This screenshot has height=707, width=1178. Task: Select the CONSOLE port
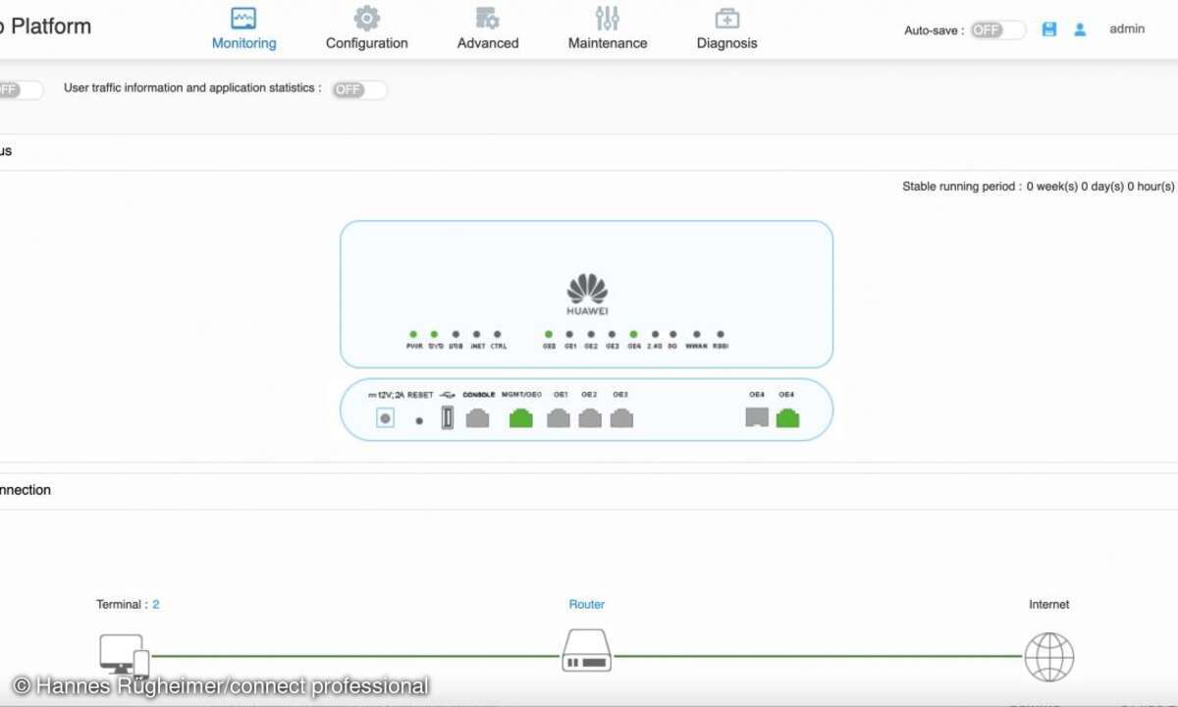(x=477, y=418)
